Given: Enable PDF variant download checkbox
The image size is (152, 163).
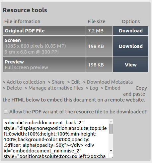Looking at the screenshot, I should point(6,112).
